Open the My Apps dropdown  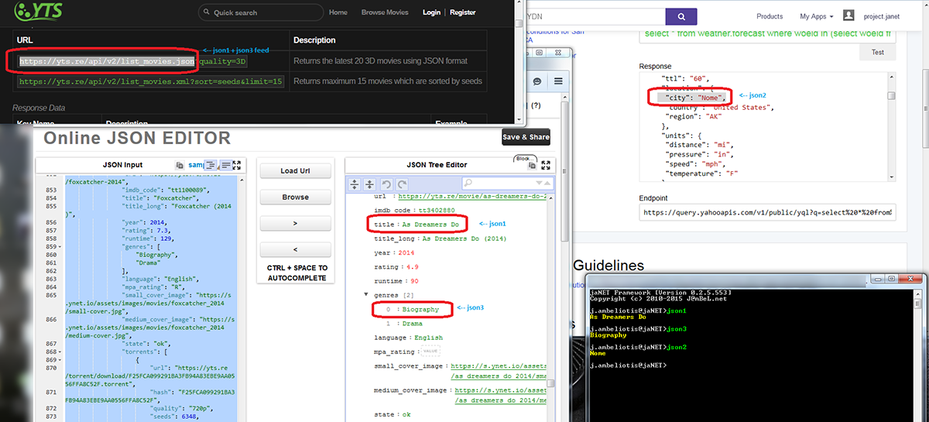coord(817,16)
